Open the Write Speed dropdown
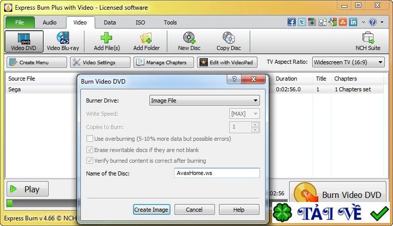The width and height of the screenshot is (393, 226). pyautogui.click(x=245, y=114)
